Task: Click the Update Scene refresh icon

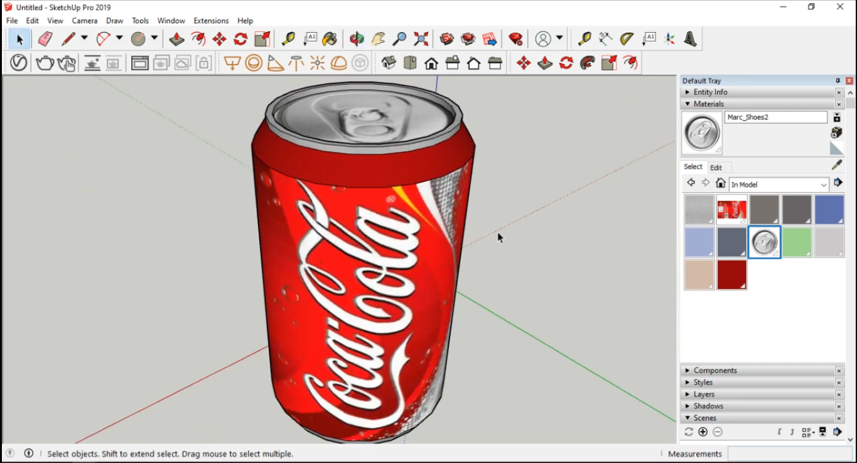Action: pyautogui.click(x=689, y=432)
